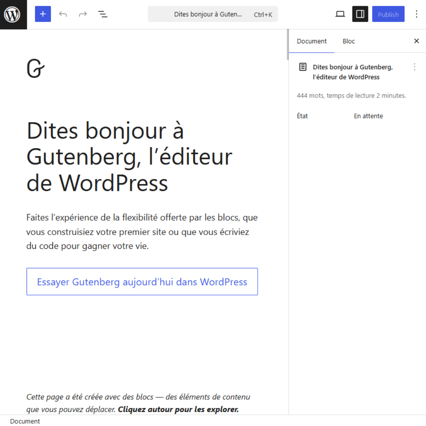Image resolution: width=426 pixels, height=426 pixels.
Task: Click the sidebar post title Dites bonjour à Gutenberg
Action: pos(353,72)
